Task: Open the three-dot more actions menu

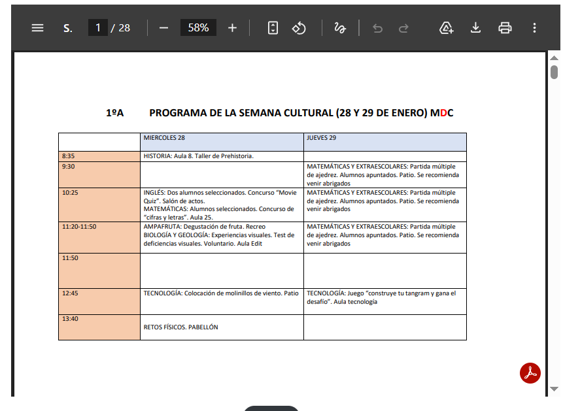Action: [534, 27]
